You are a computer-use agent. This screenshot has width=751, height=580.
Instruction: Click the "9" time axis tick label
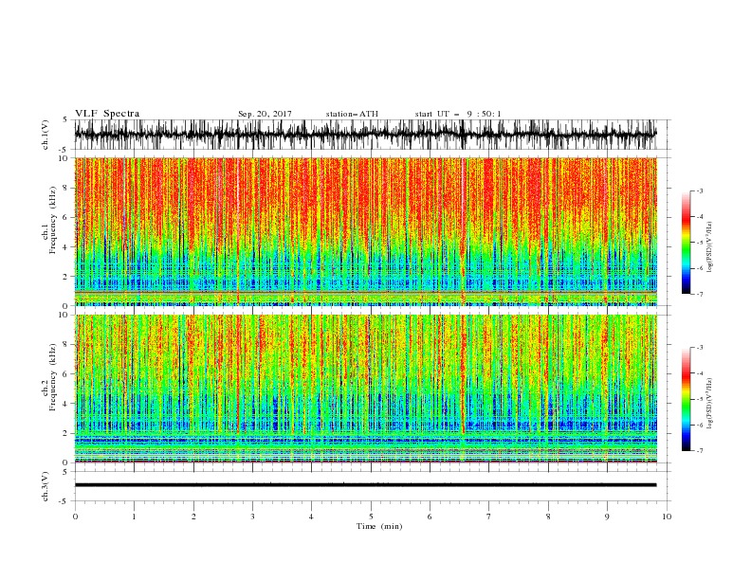pyautogui.click(x=607, y=517)
